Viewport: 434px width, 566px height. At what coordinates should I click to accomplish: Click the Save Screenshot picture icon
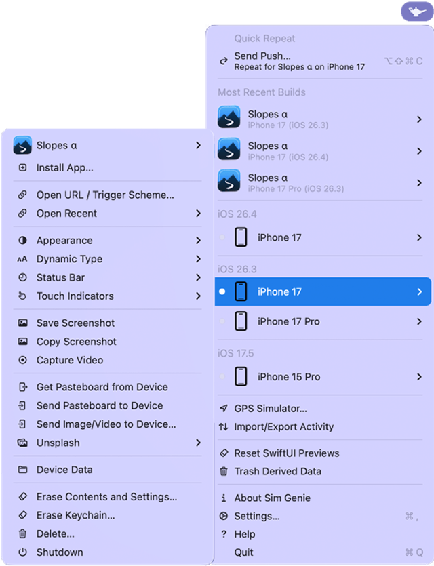(x=22, y=323)
